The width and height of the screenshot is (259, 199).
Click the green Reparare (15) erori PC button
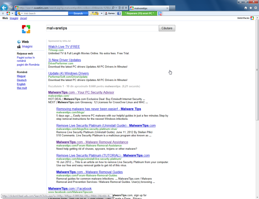point(139,13)
